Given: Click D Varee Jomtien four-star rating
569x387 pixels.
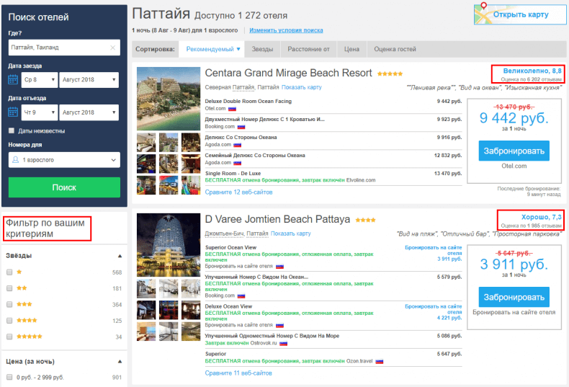Looking at the screenshot, I should tap(365, 220).
